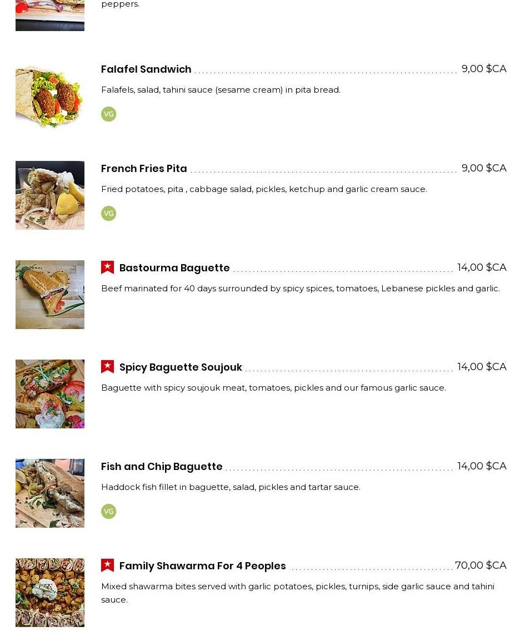Screen dimensions: 525x642
Task: Click the red star beside Family Shawarma
Action: (108, 565)
